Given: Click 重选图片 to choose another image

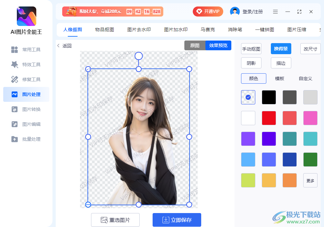Looking at the screenshot, I should pyautogui.click(x=116, y=220).
